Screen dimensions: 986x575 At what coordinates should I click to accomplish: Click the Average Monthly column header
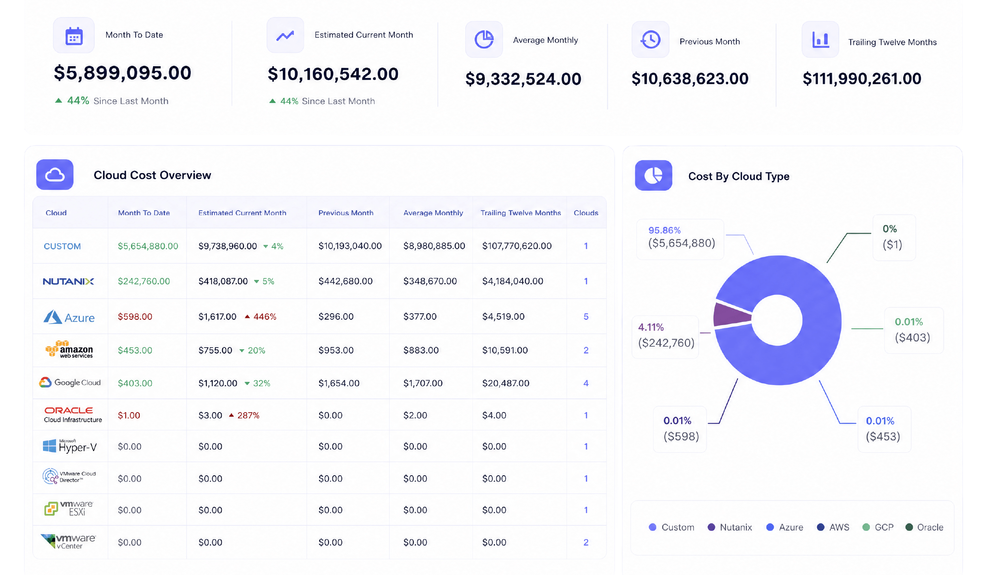point(433,213)
